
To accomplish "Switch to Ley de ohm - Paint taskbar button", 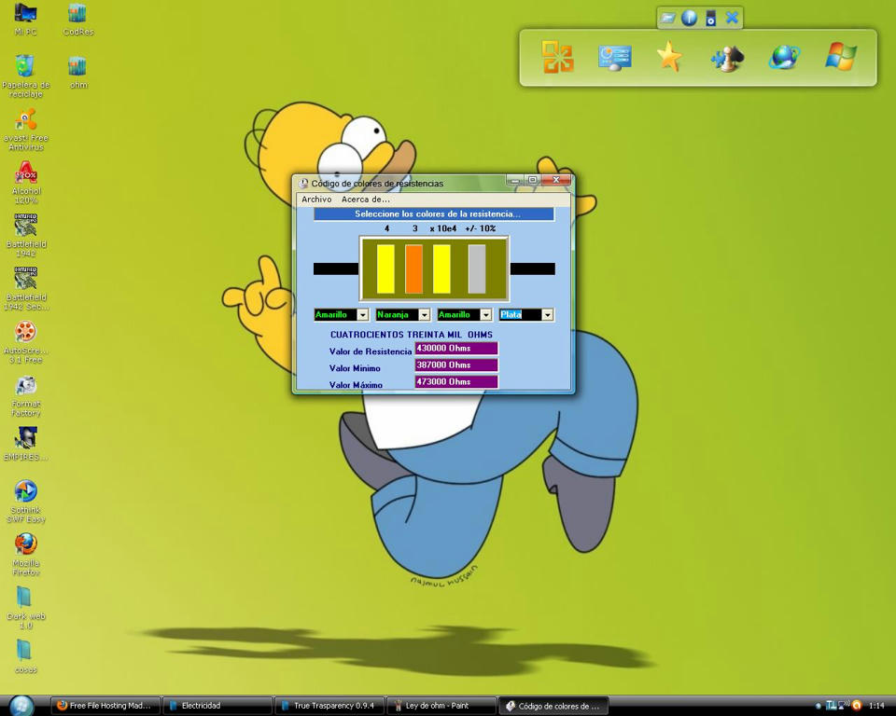I will point(441,706).
